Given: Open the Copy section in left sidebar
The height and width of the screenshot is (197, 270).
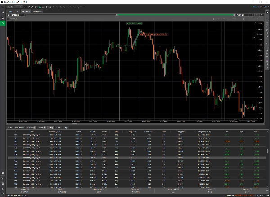Looking at the screenshot, I should click(x=3, y=18).
